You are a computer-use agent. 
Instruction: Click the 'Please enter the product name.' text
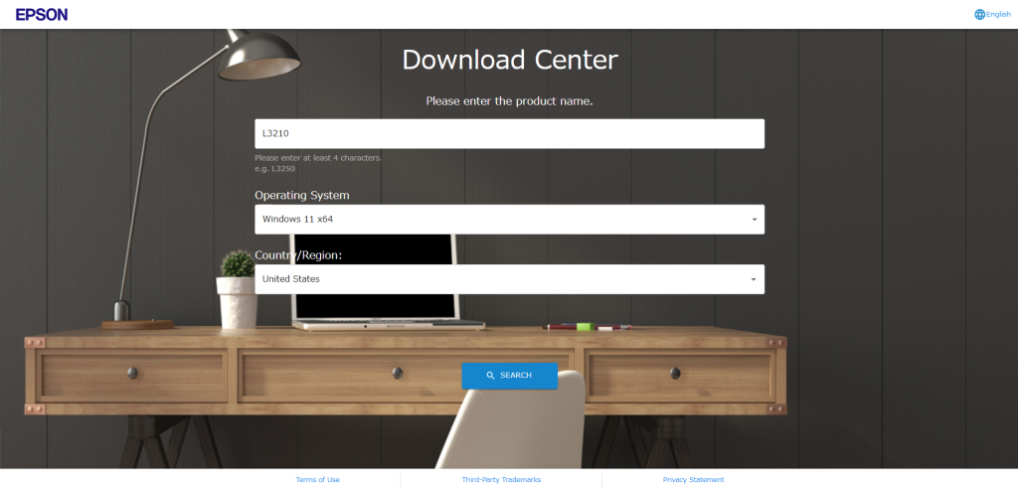tap(510, 101)
